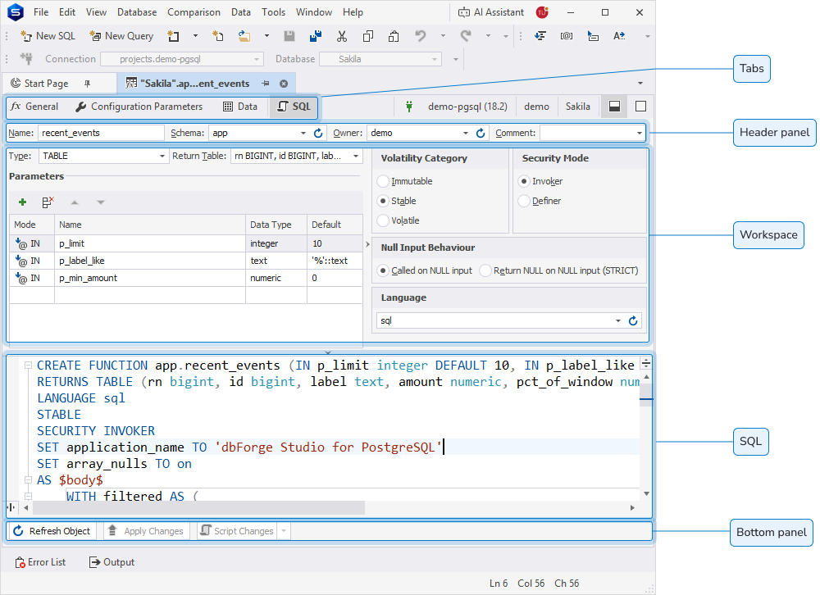This screenshot has width=820, height=595.
Task: Move the parameter up with the up arrow
Action: 75,202
